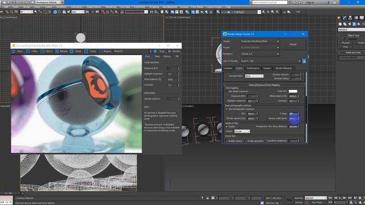Toggle selection lock in status bar
This screenshot has height=205, width=365.
208,198
